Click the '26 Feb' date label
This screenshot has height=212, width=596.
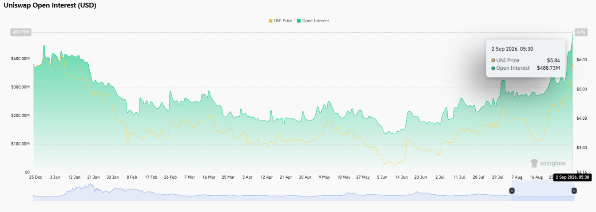(x=170, y=177)
